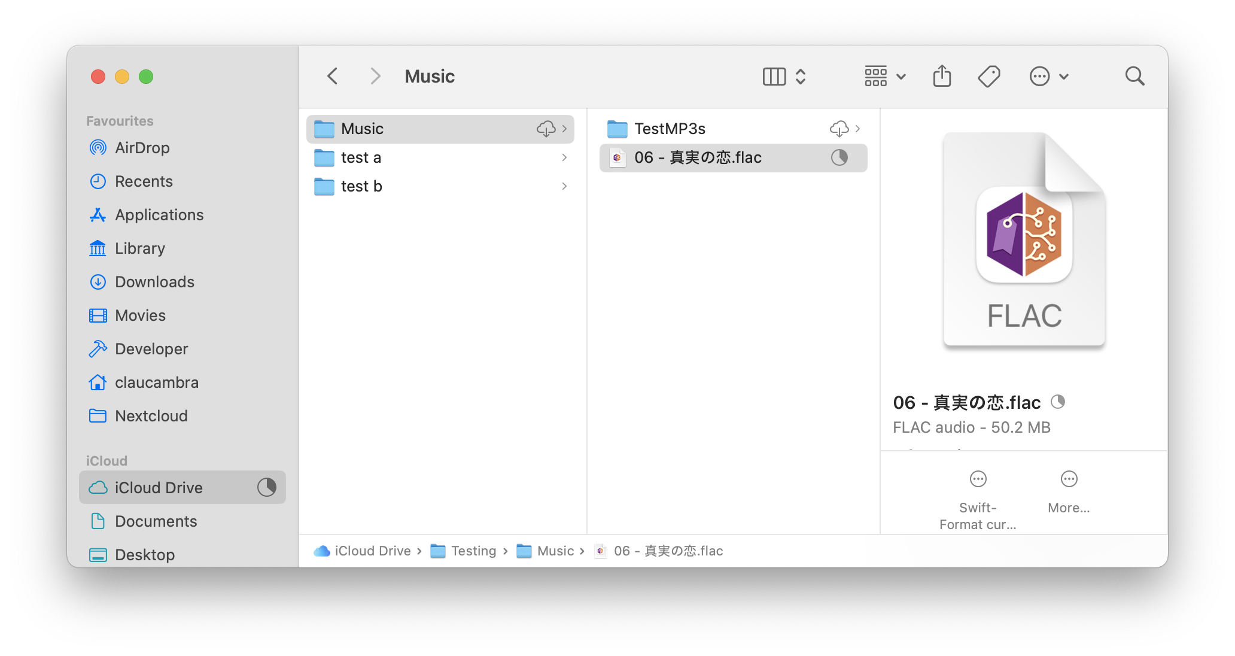Select the TestMP3s folder
Viewport: 1235px width, 656px height.
point(733,129)
